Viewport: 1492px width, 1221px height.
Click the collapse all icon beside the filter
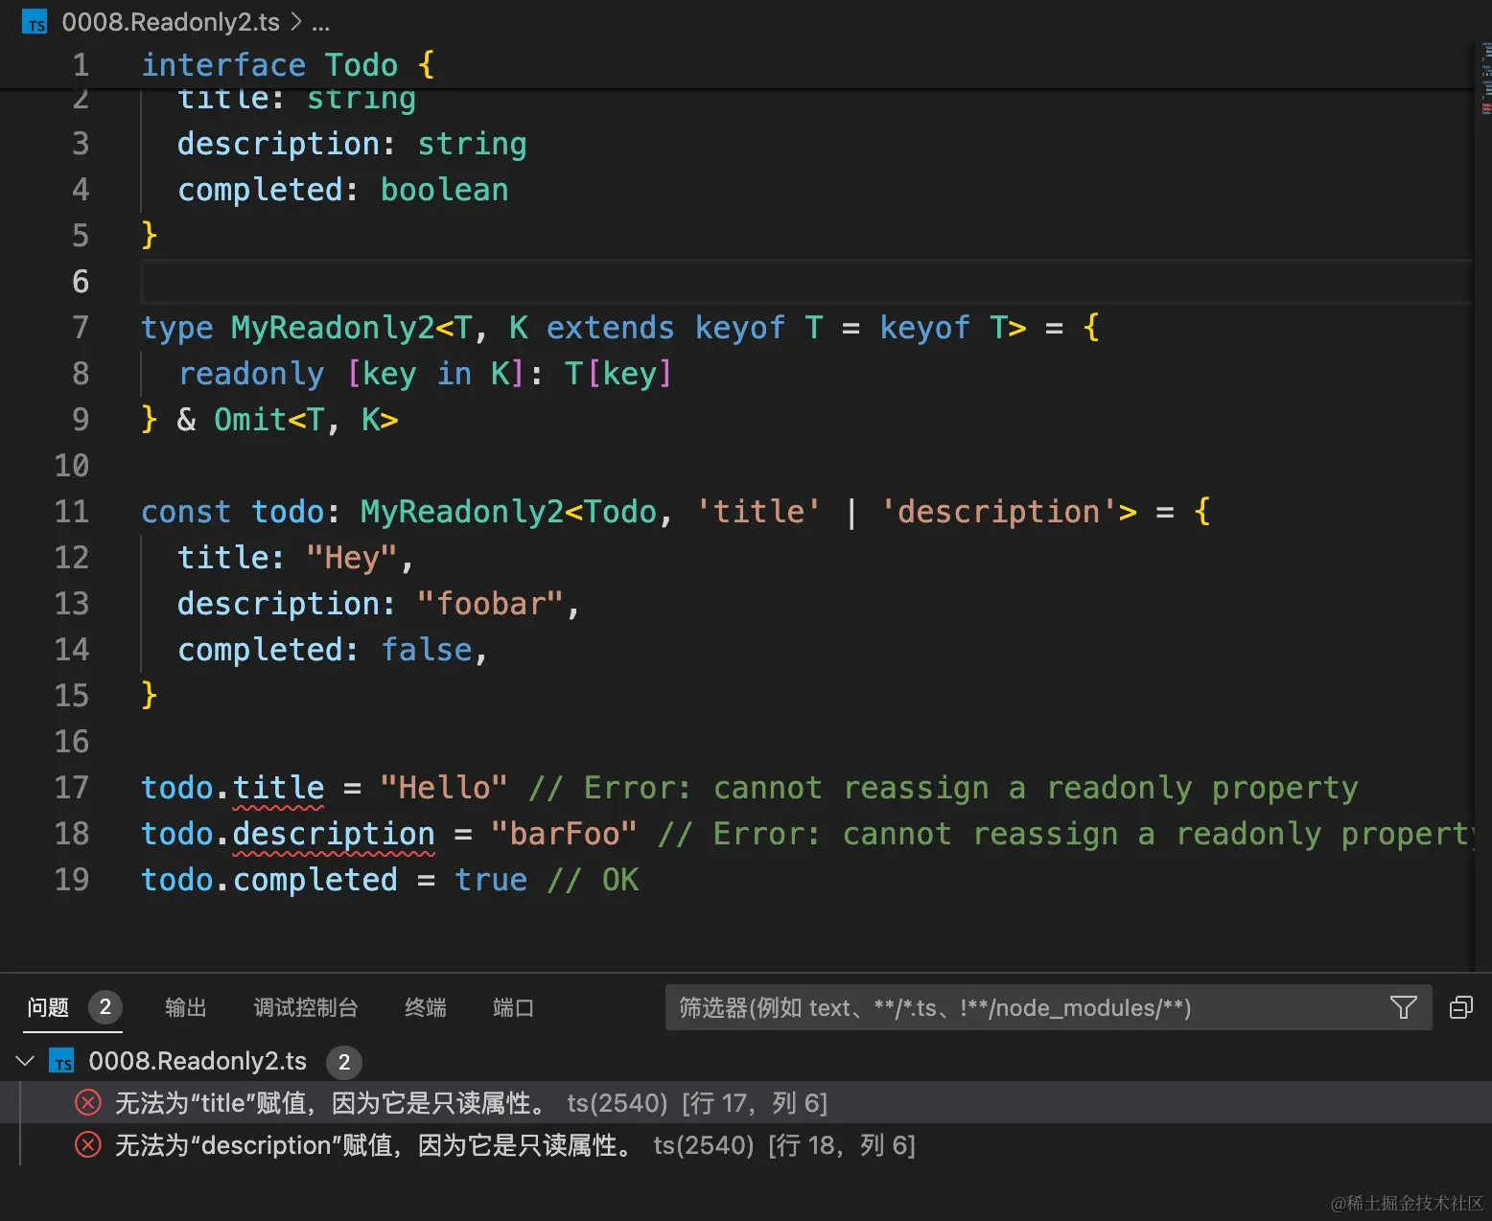(1461, 1007)
